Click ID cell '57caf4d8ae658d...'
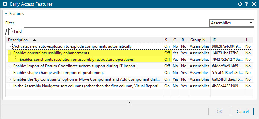The width and height of the screenshot is (259, 119). point(227,73)
